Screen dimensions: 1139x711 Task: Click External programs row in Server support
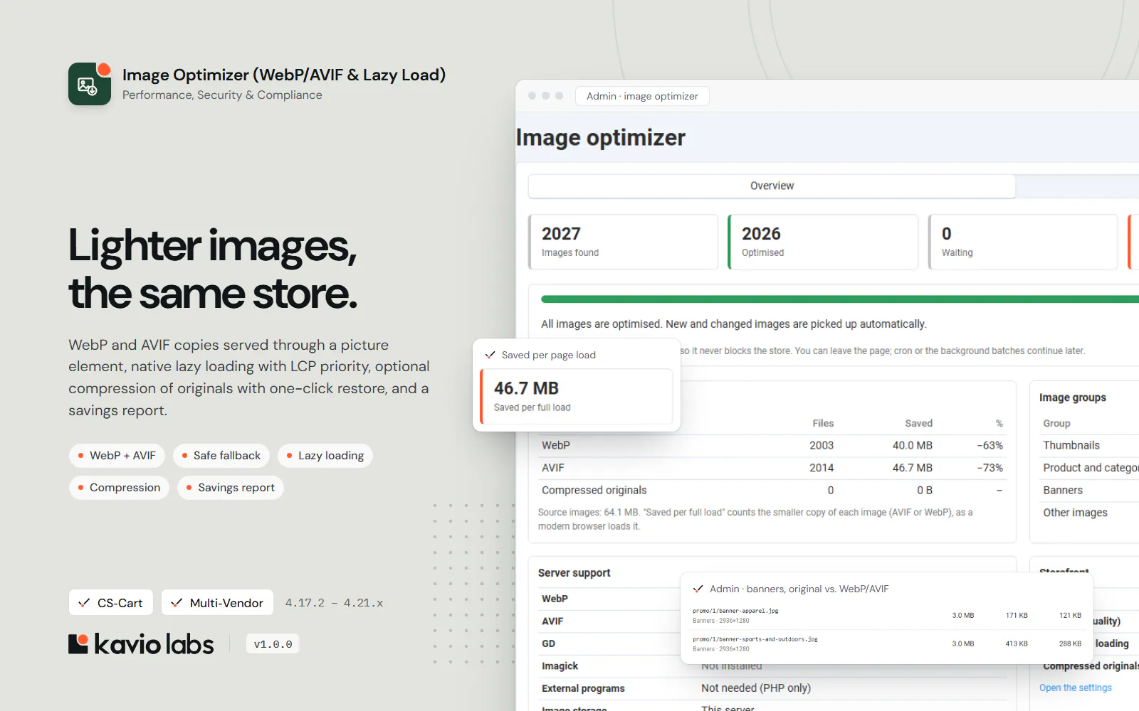(x=772, y=688)
